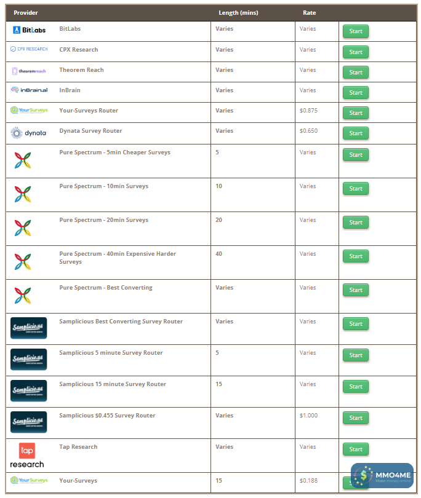The height and width of the screenshot is (498, 421).
Task: Select the Your-Surveys name in the 15 min row
Action: [x=78, y=481]
